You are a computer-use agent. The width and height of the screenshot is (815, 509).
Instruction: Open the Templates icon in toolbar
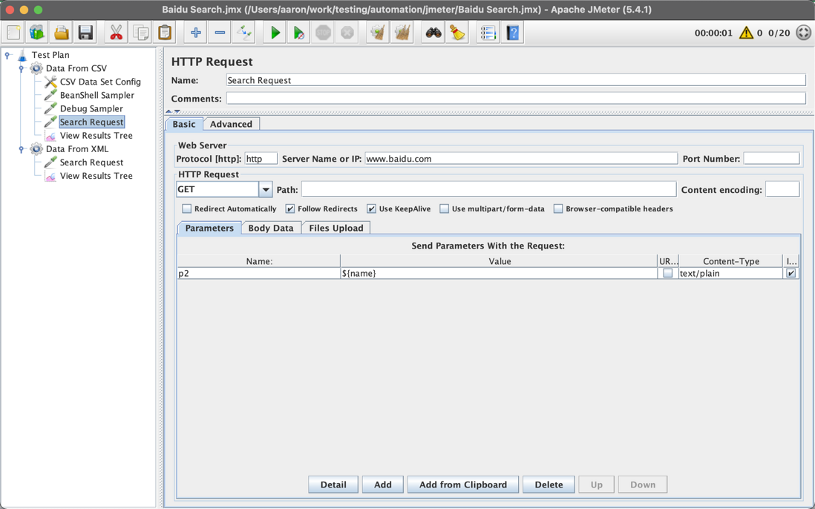coord(37,33)
